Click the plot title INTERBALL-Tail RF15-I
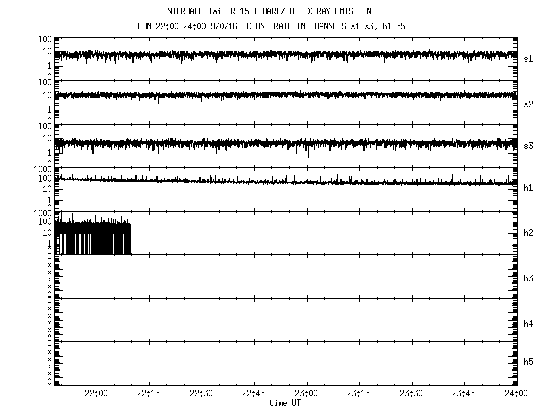This screenshot has width=544, height=416. point(267,11)
